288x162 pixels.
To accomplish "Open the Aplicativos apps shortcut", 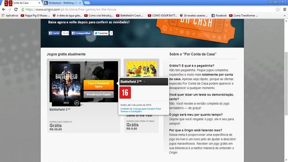I will (10, 16).
